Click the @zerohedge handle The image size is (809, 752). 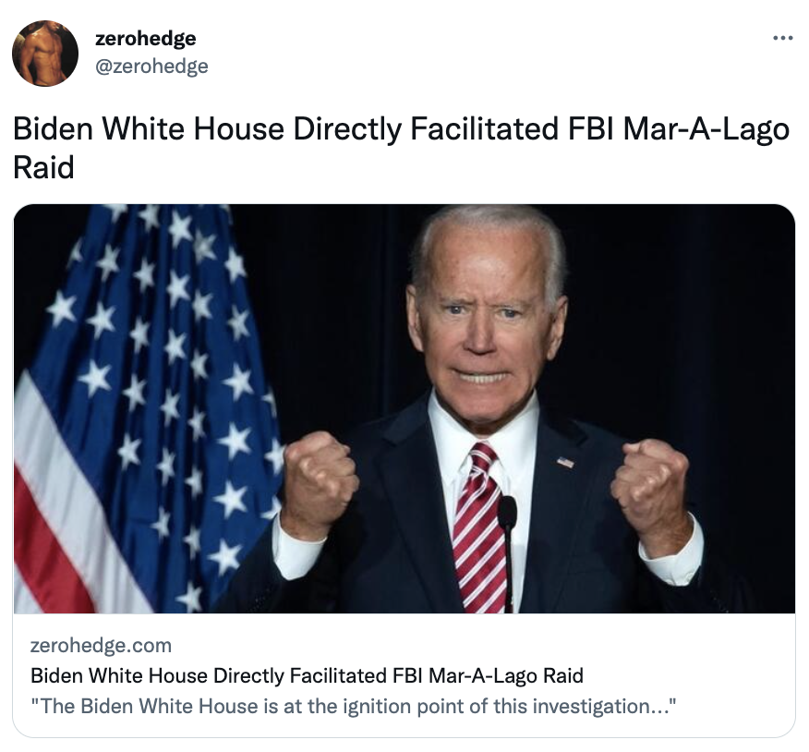pos(151,67)
